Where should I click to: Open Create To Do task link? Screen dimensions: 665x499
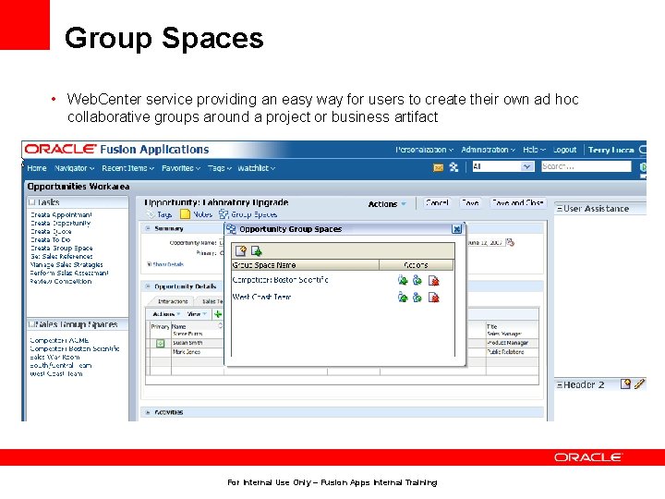[x=51, y=239]
